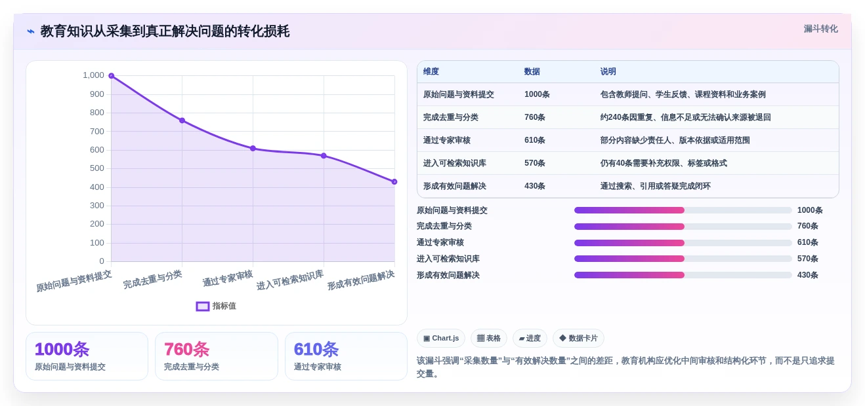
Task: Click the 610条 progress bar
Action: coord(683,242)
